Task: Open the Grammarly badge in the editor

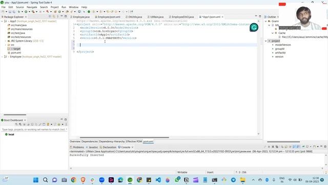Action: pos(254,27)
